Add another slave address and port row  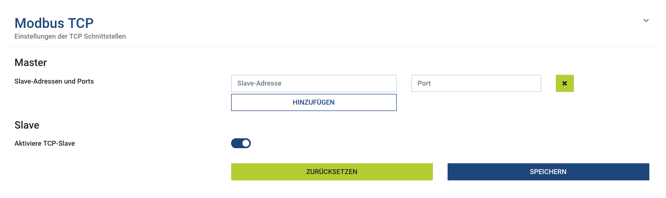(x=313, y=103)
